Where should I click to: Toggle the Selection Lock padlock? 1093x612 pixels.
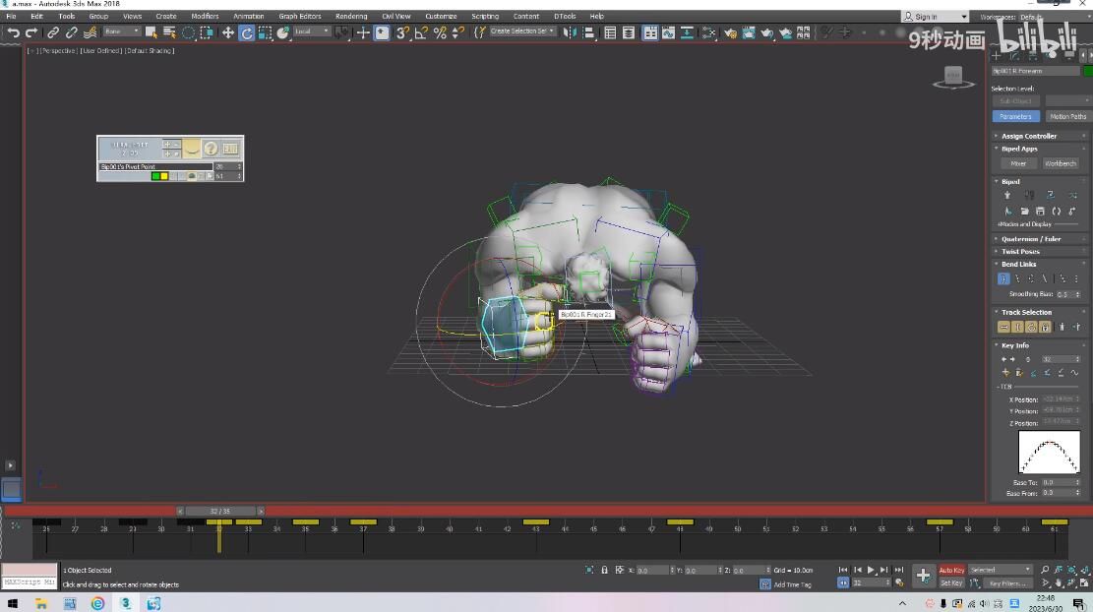pyautogui.click(x=604, y=570)
